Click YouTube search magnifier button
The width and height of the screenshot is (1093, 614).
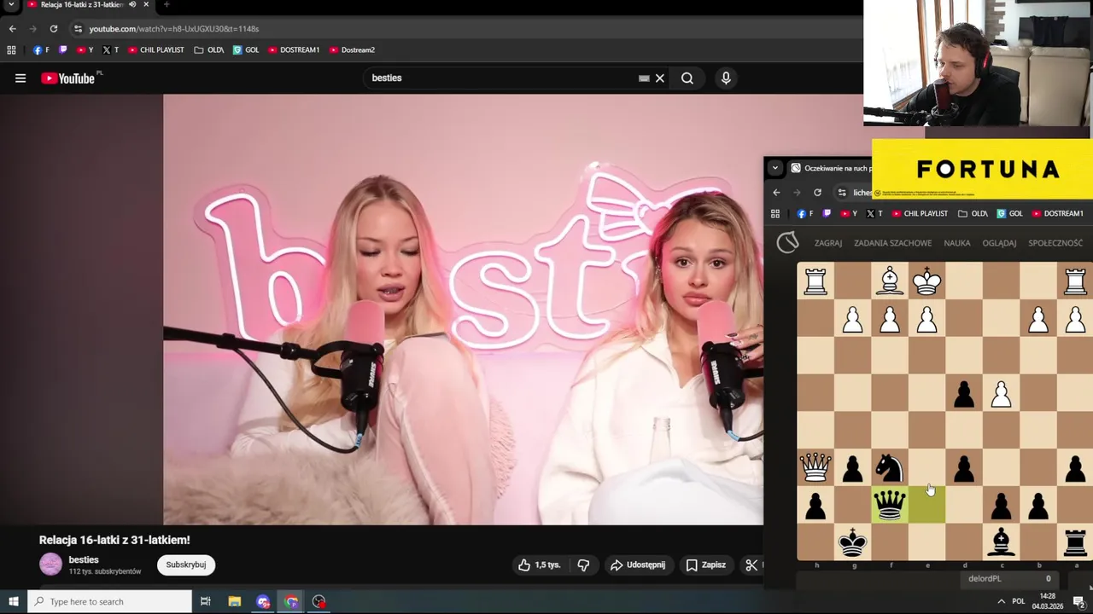(687, 78)
